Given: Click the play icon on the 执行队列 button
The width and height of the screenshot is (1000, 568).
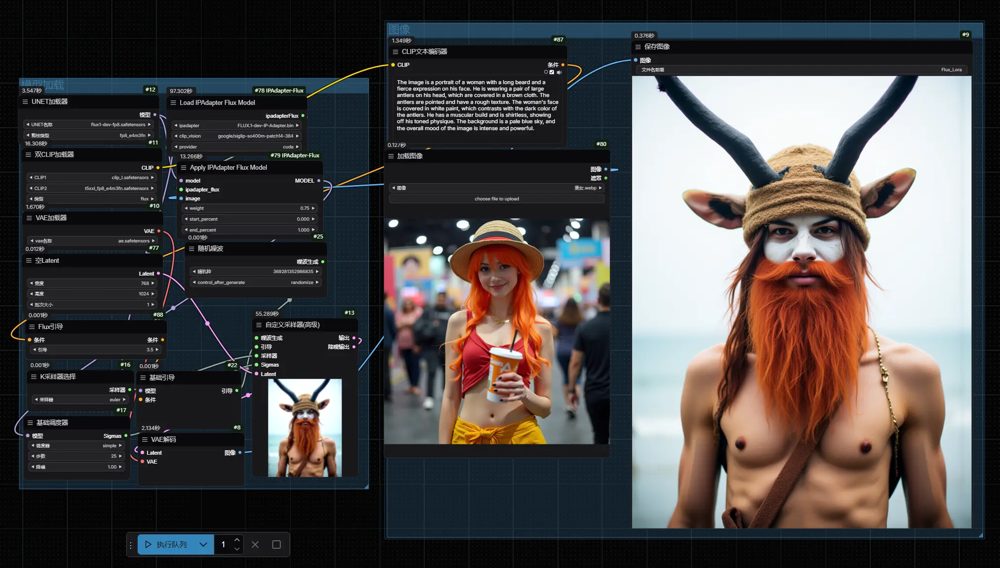Looking at the screenshot, I should pyautogui.click(x=148, y=544).
